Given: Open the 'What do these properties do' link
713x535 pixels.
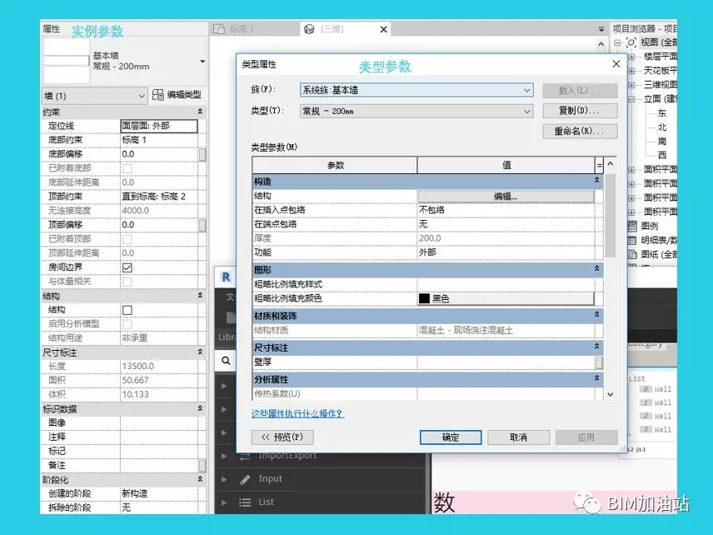Looking at the screenshot, I should coord(297,413).
